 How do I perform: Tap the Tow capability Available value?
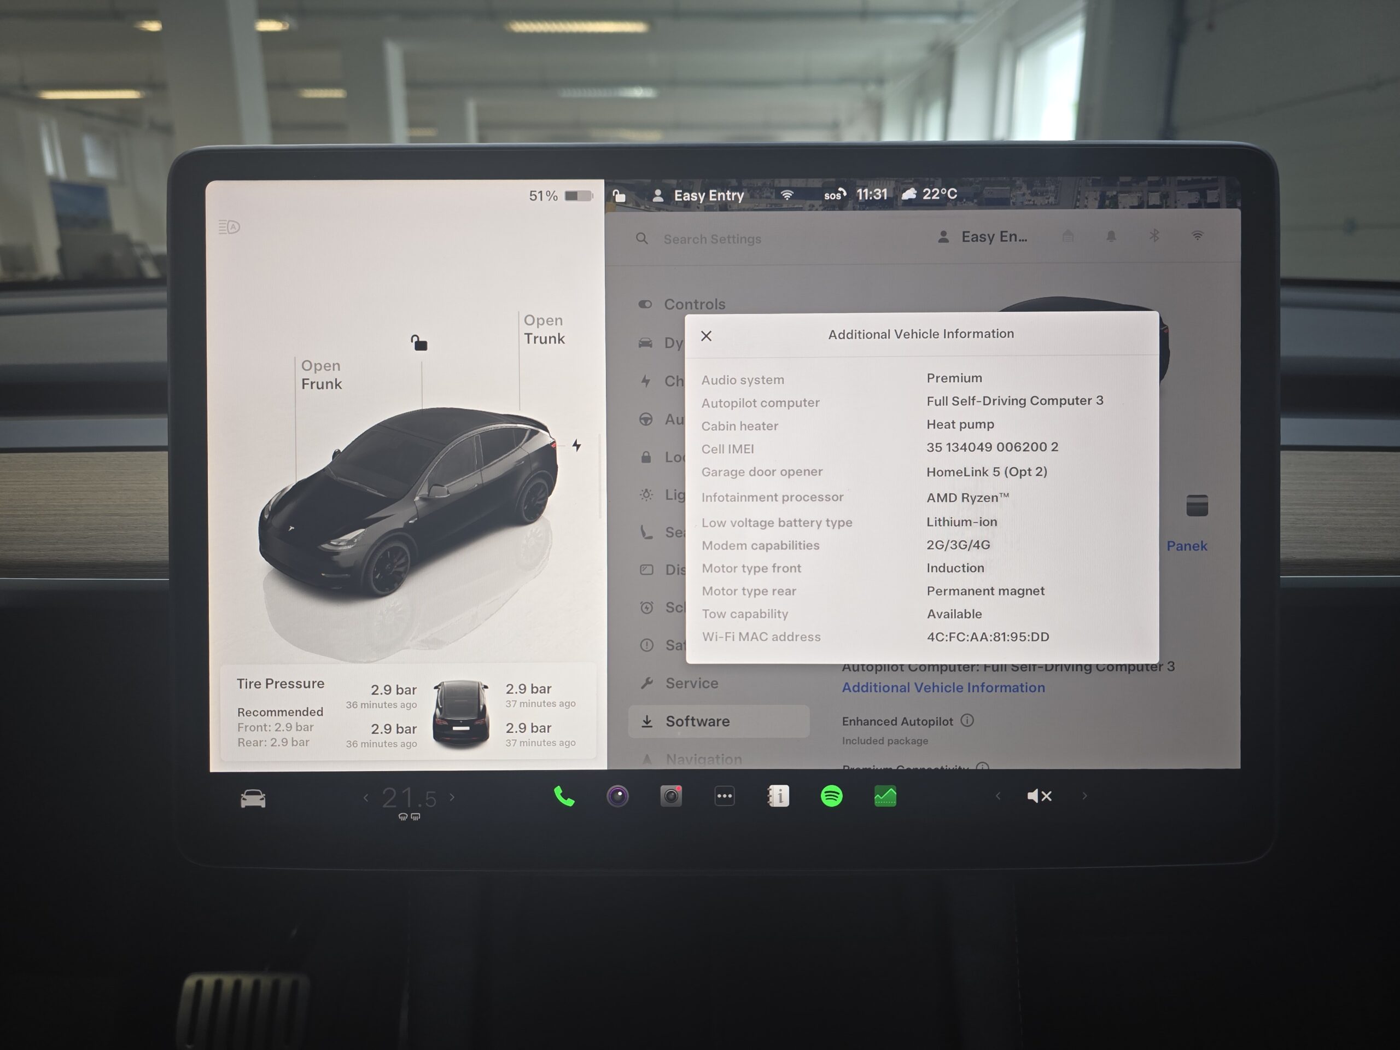coord(954,614)
